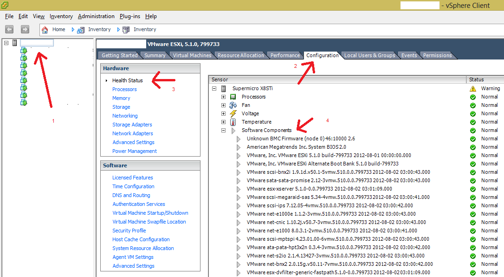504x277 pixels.
Task: Click the triangle icon beside VMware net-e1000e
Action: click(239, 214)
